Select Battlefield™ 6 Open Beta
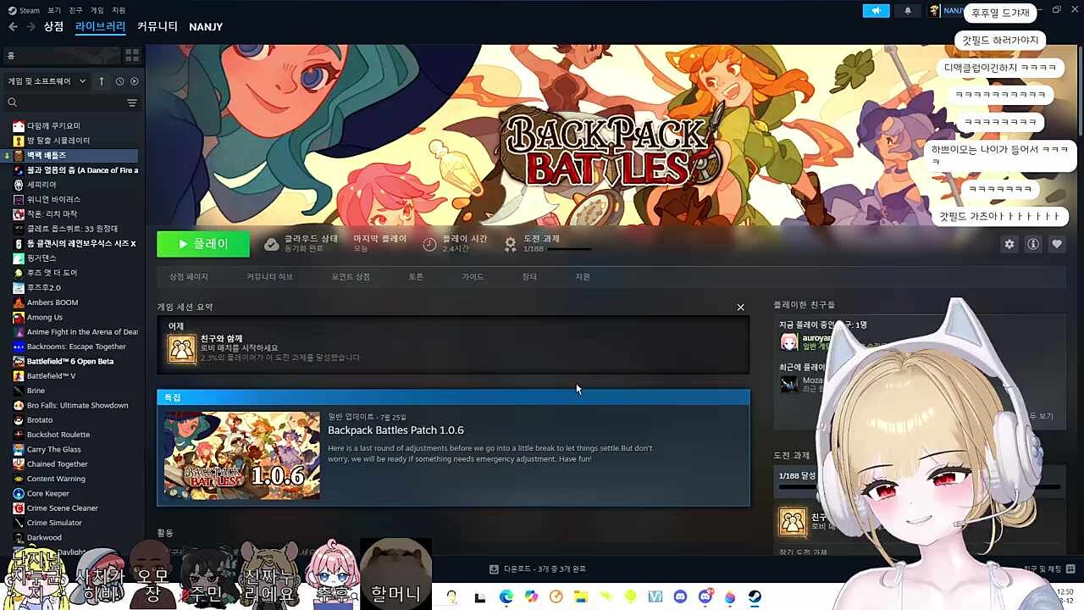Image resolution: width=1084 pixels, height=610 pixels. pos(72,361)
